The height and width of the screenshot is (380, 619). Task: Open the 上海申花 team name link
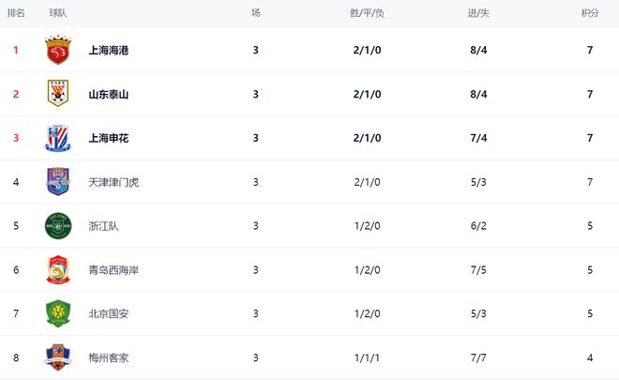coord(109,138)
